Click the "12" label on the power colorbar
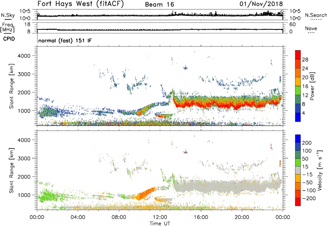The width and height of the screenshot is (327, 226). tap(305, 95)
